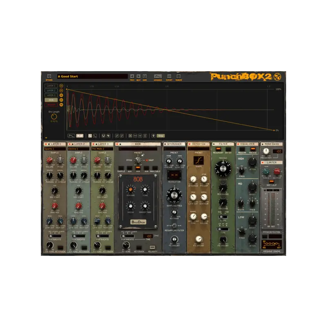Select the Layer 2 envelope tab
The height and width of the screenshot is (327, 327).
tap(51, 90)
